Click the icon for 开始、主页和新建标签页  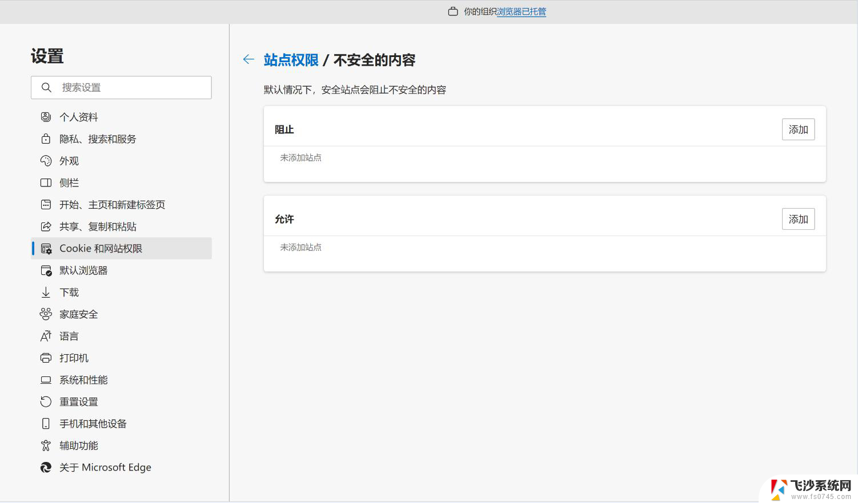tap(46, 204)
